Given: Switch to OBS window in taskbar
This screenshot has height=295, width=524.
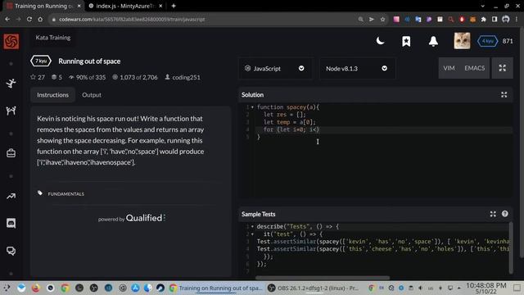Looking at the screenshot, I should (314, 288).
